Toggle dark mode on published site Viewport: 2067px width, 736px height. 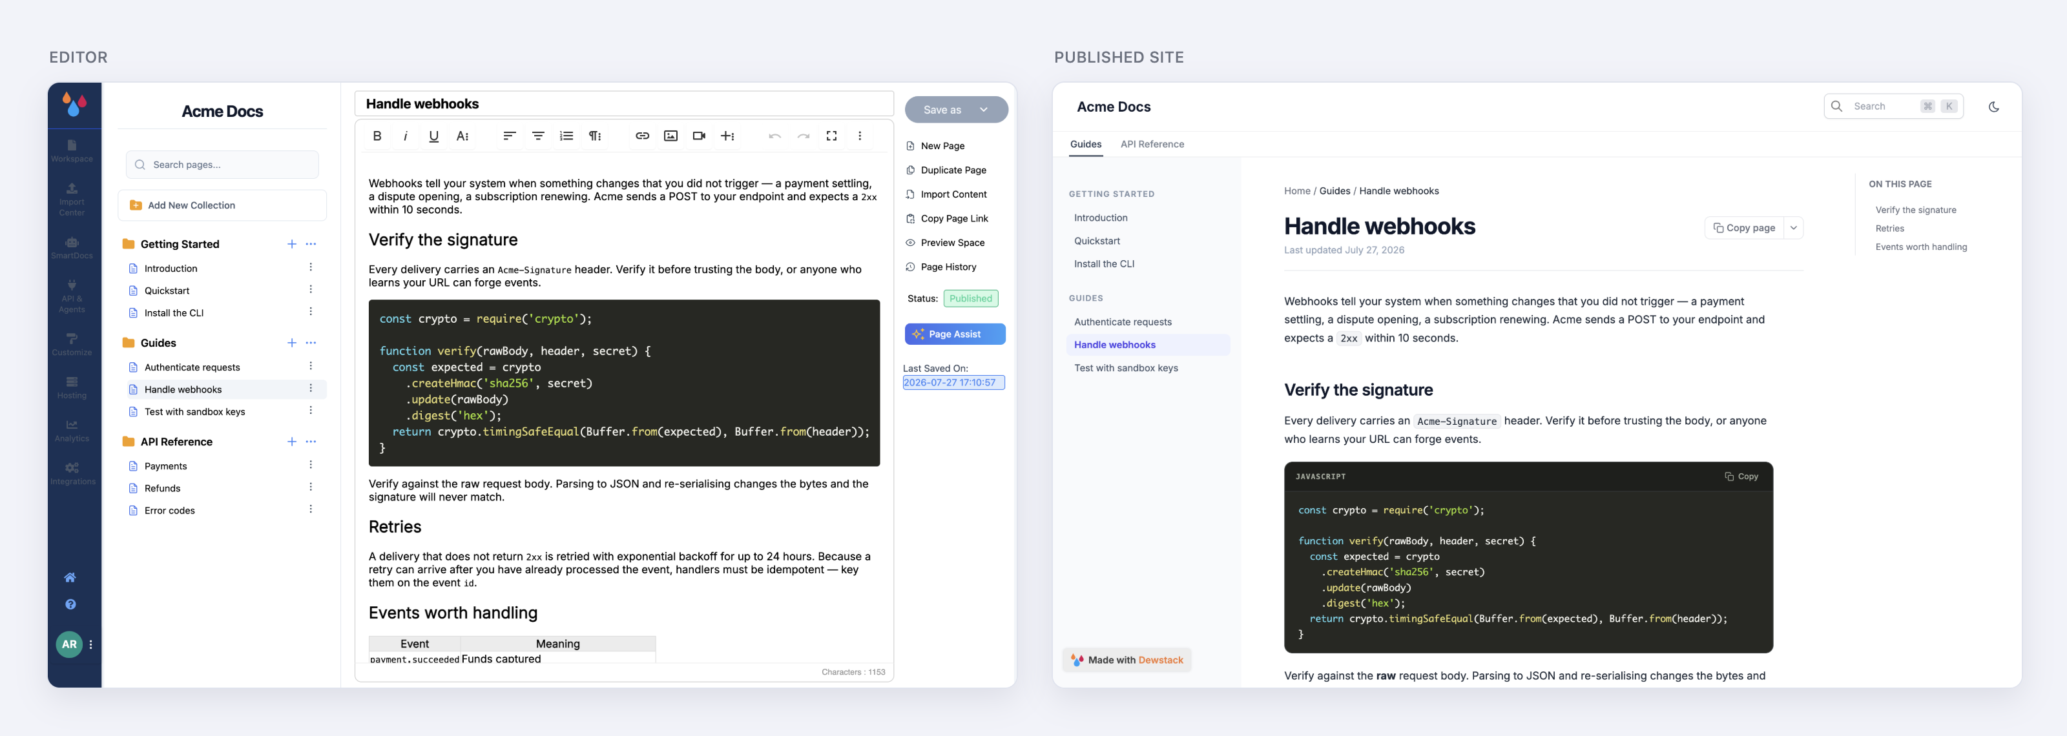(x=1993, y=107)
